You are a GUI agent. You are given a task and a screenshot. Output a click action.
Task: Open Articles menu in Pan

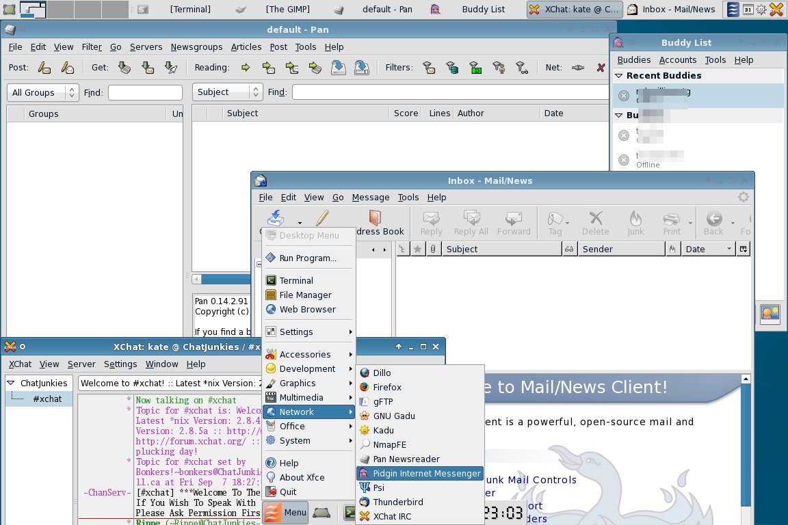pos(246,46)
